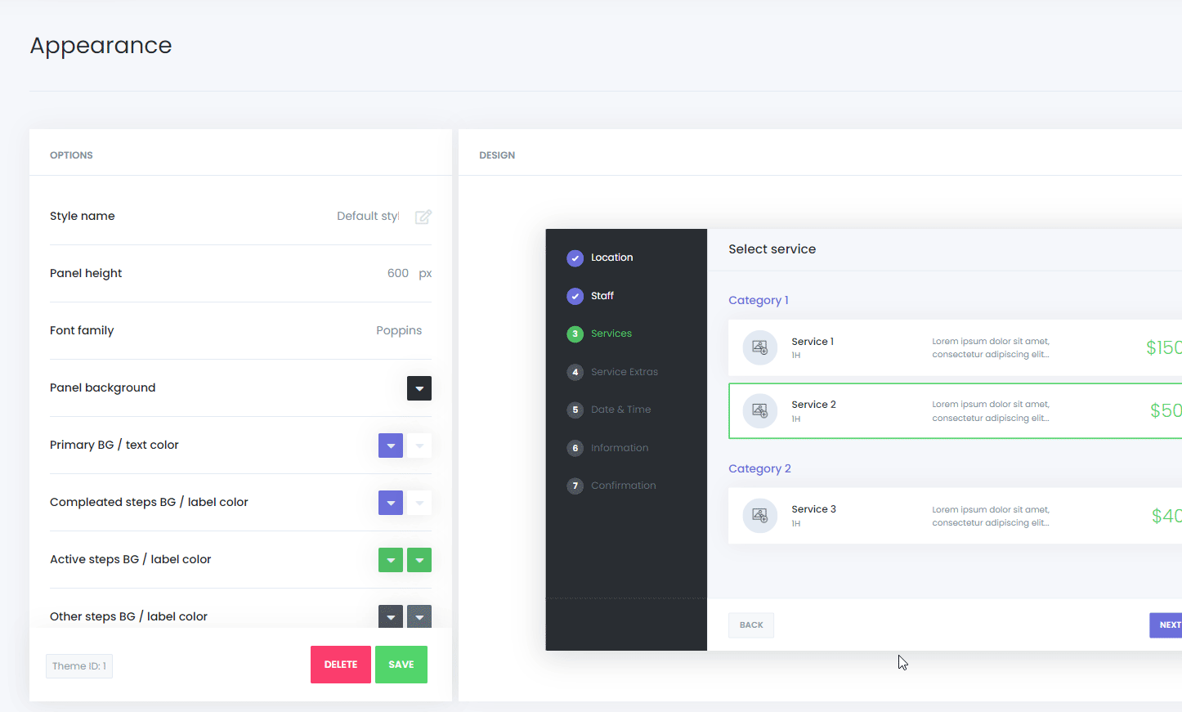Click the Service 1 image icon
Image resolution: width=1182 pixels, height=712 pixels.
pos(759,348)
